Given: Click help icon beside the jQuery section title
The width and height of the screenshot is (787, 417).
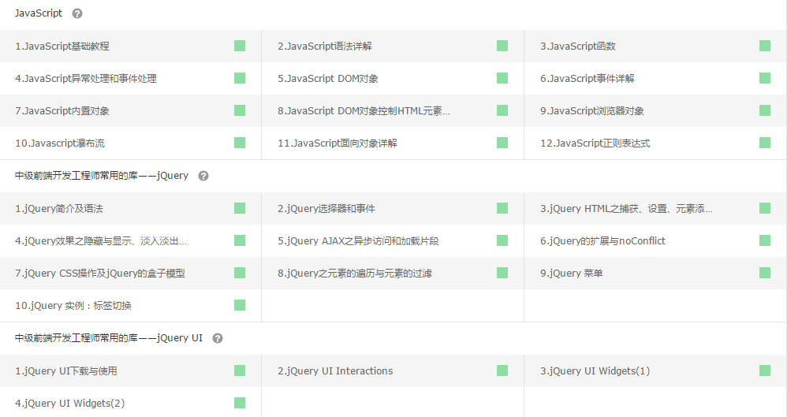Looking at the screenshot, I should (203, 176).
